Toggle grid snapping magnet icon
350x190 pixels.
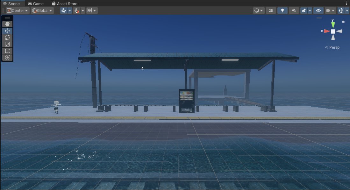[x=76, y=11]
